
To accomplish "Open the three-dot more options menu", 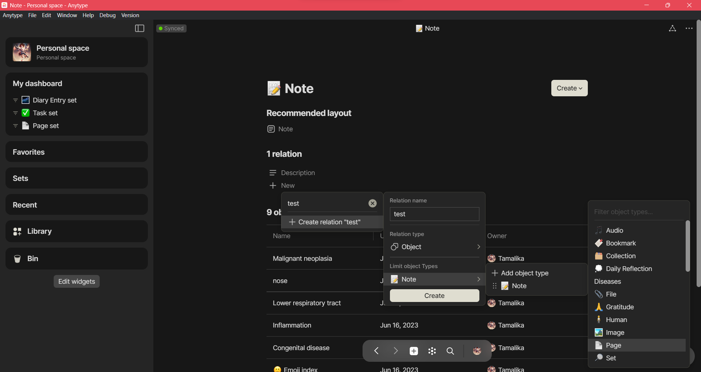I will click(689, 28).
